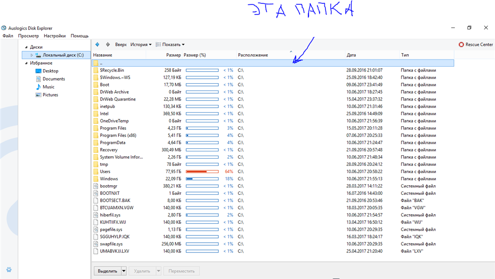Sort by the Размер column header
The height and width of the screenshot is (279, 495).
click(x=164, y=55)
